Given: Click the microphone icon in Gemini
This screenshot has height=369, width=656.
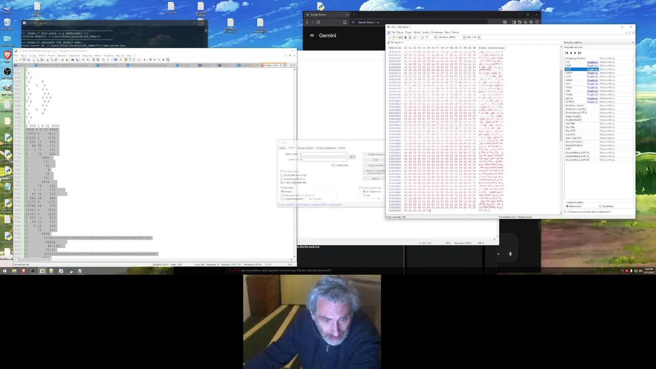Looking at the screenshot, I should 510,254.
